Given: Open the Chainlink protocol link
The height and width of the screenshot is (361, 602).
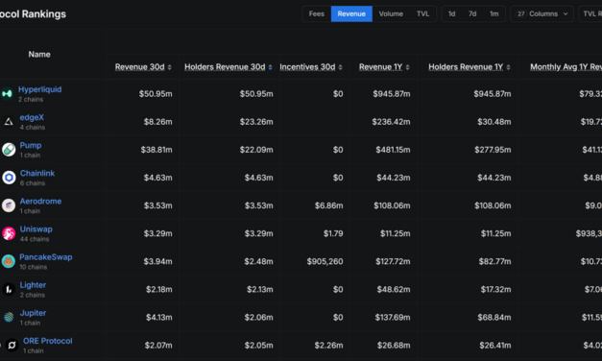Looking at the screenshot, I should [37, 173].
